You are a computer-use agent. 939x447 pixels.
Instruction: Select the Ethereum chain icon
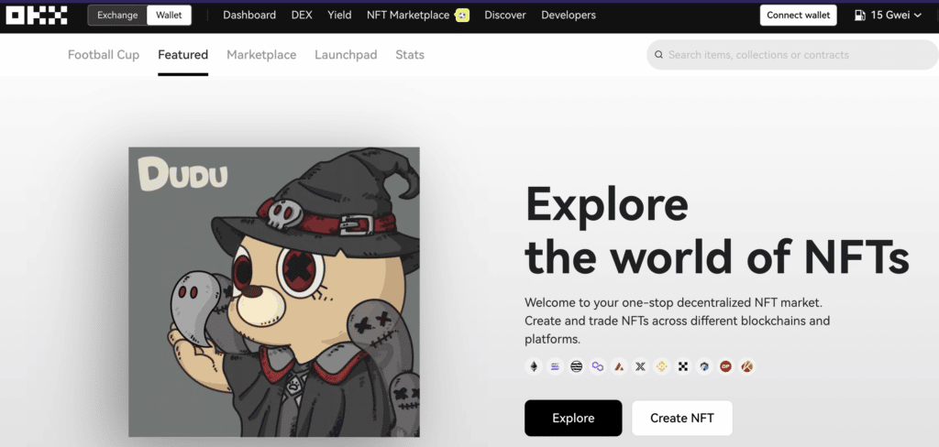pyautogui.click(x=533, y=366)
